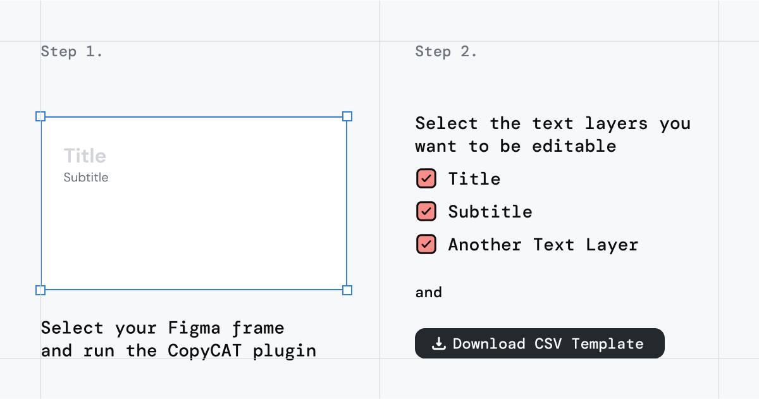Click the Subtitle label next to checkbox
Image resolution: width=759 pixels, height=399 pixels.
pyautogui.click(x=490, y=212)
